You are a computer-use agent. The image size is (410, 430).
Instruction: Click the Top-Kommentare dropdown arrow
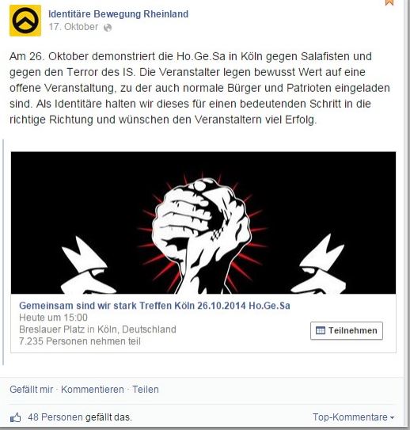point(392,417)
